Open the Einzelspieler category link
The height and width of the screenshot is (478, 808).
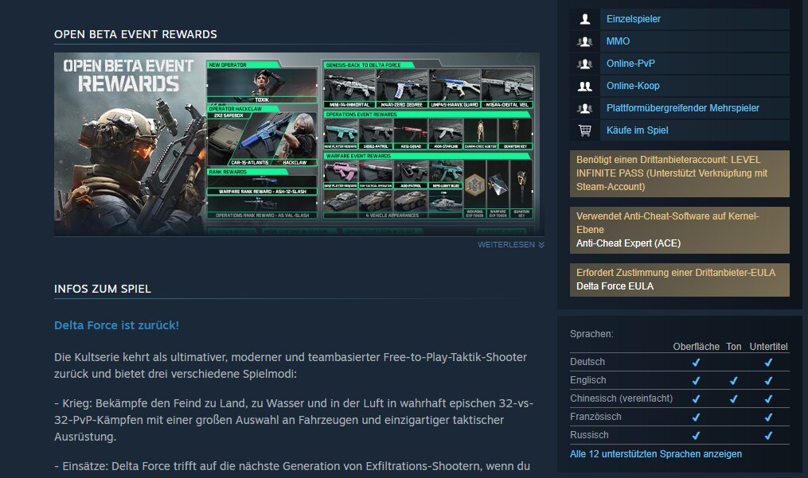click(x=633, y=19)
